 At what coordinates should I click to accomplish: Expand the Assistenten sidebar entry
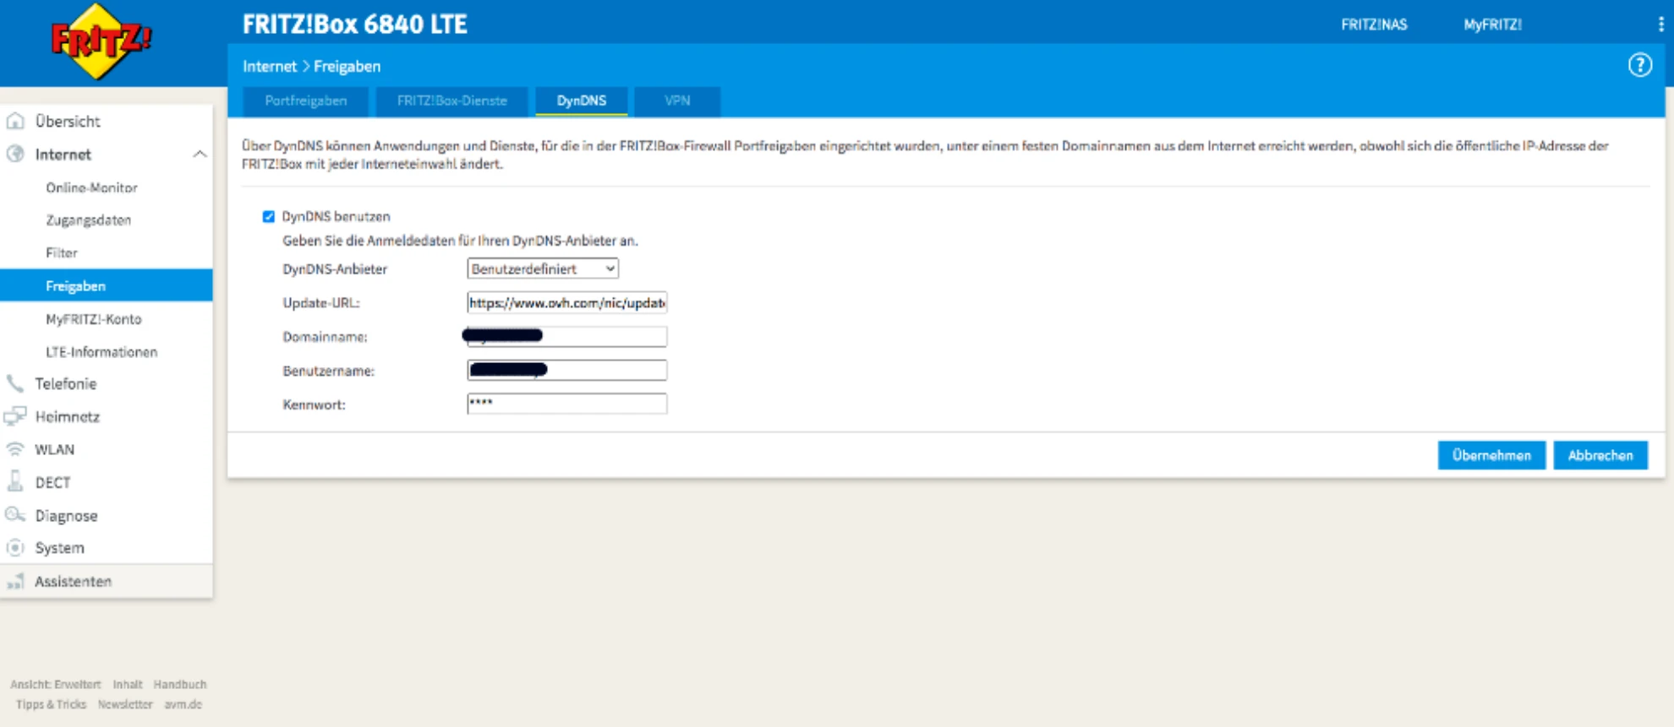73,581
